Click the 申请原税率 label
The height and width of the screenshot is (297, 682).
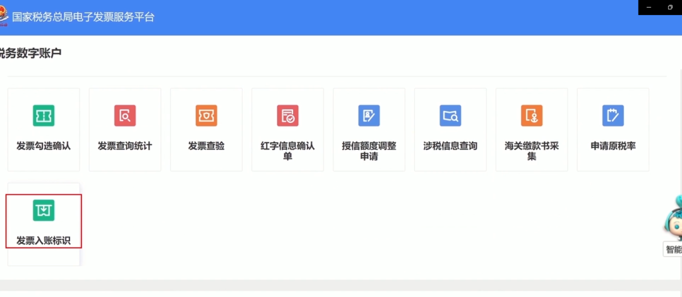click(613, 146)
